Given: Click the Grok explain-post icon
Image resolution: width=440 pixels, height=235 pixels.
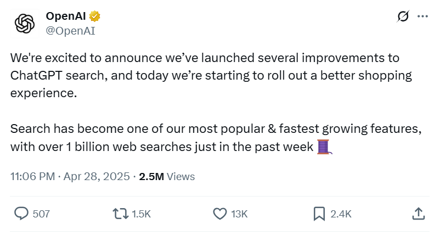Looking at the screenshot, I should point(403,17).
